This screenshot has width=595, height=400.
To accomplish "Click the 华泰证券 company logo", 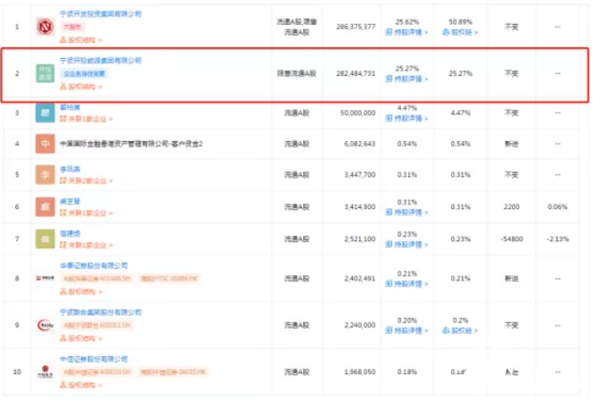I will (x=46, y=279).
